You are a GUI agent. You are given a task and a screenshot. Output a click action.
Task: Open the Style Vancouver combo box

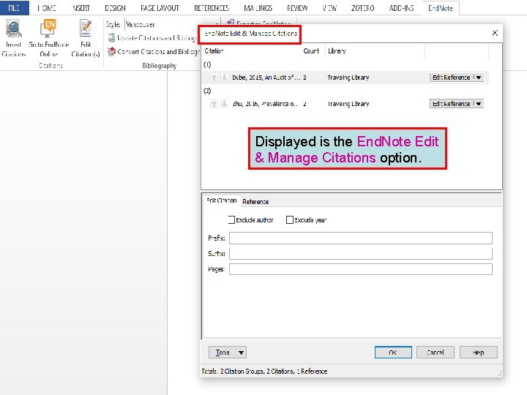(x=171, y=24)
